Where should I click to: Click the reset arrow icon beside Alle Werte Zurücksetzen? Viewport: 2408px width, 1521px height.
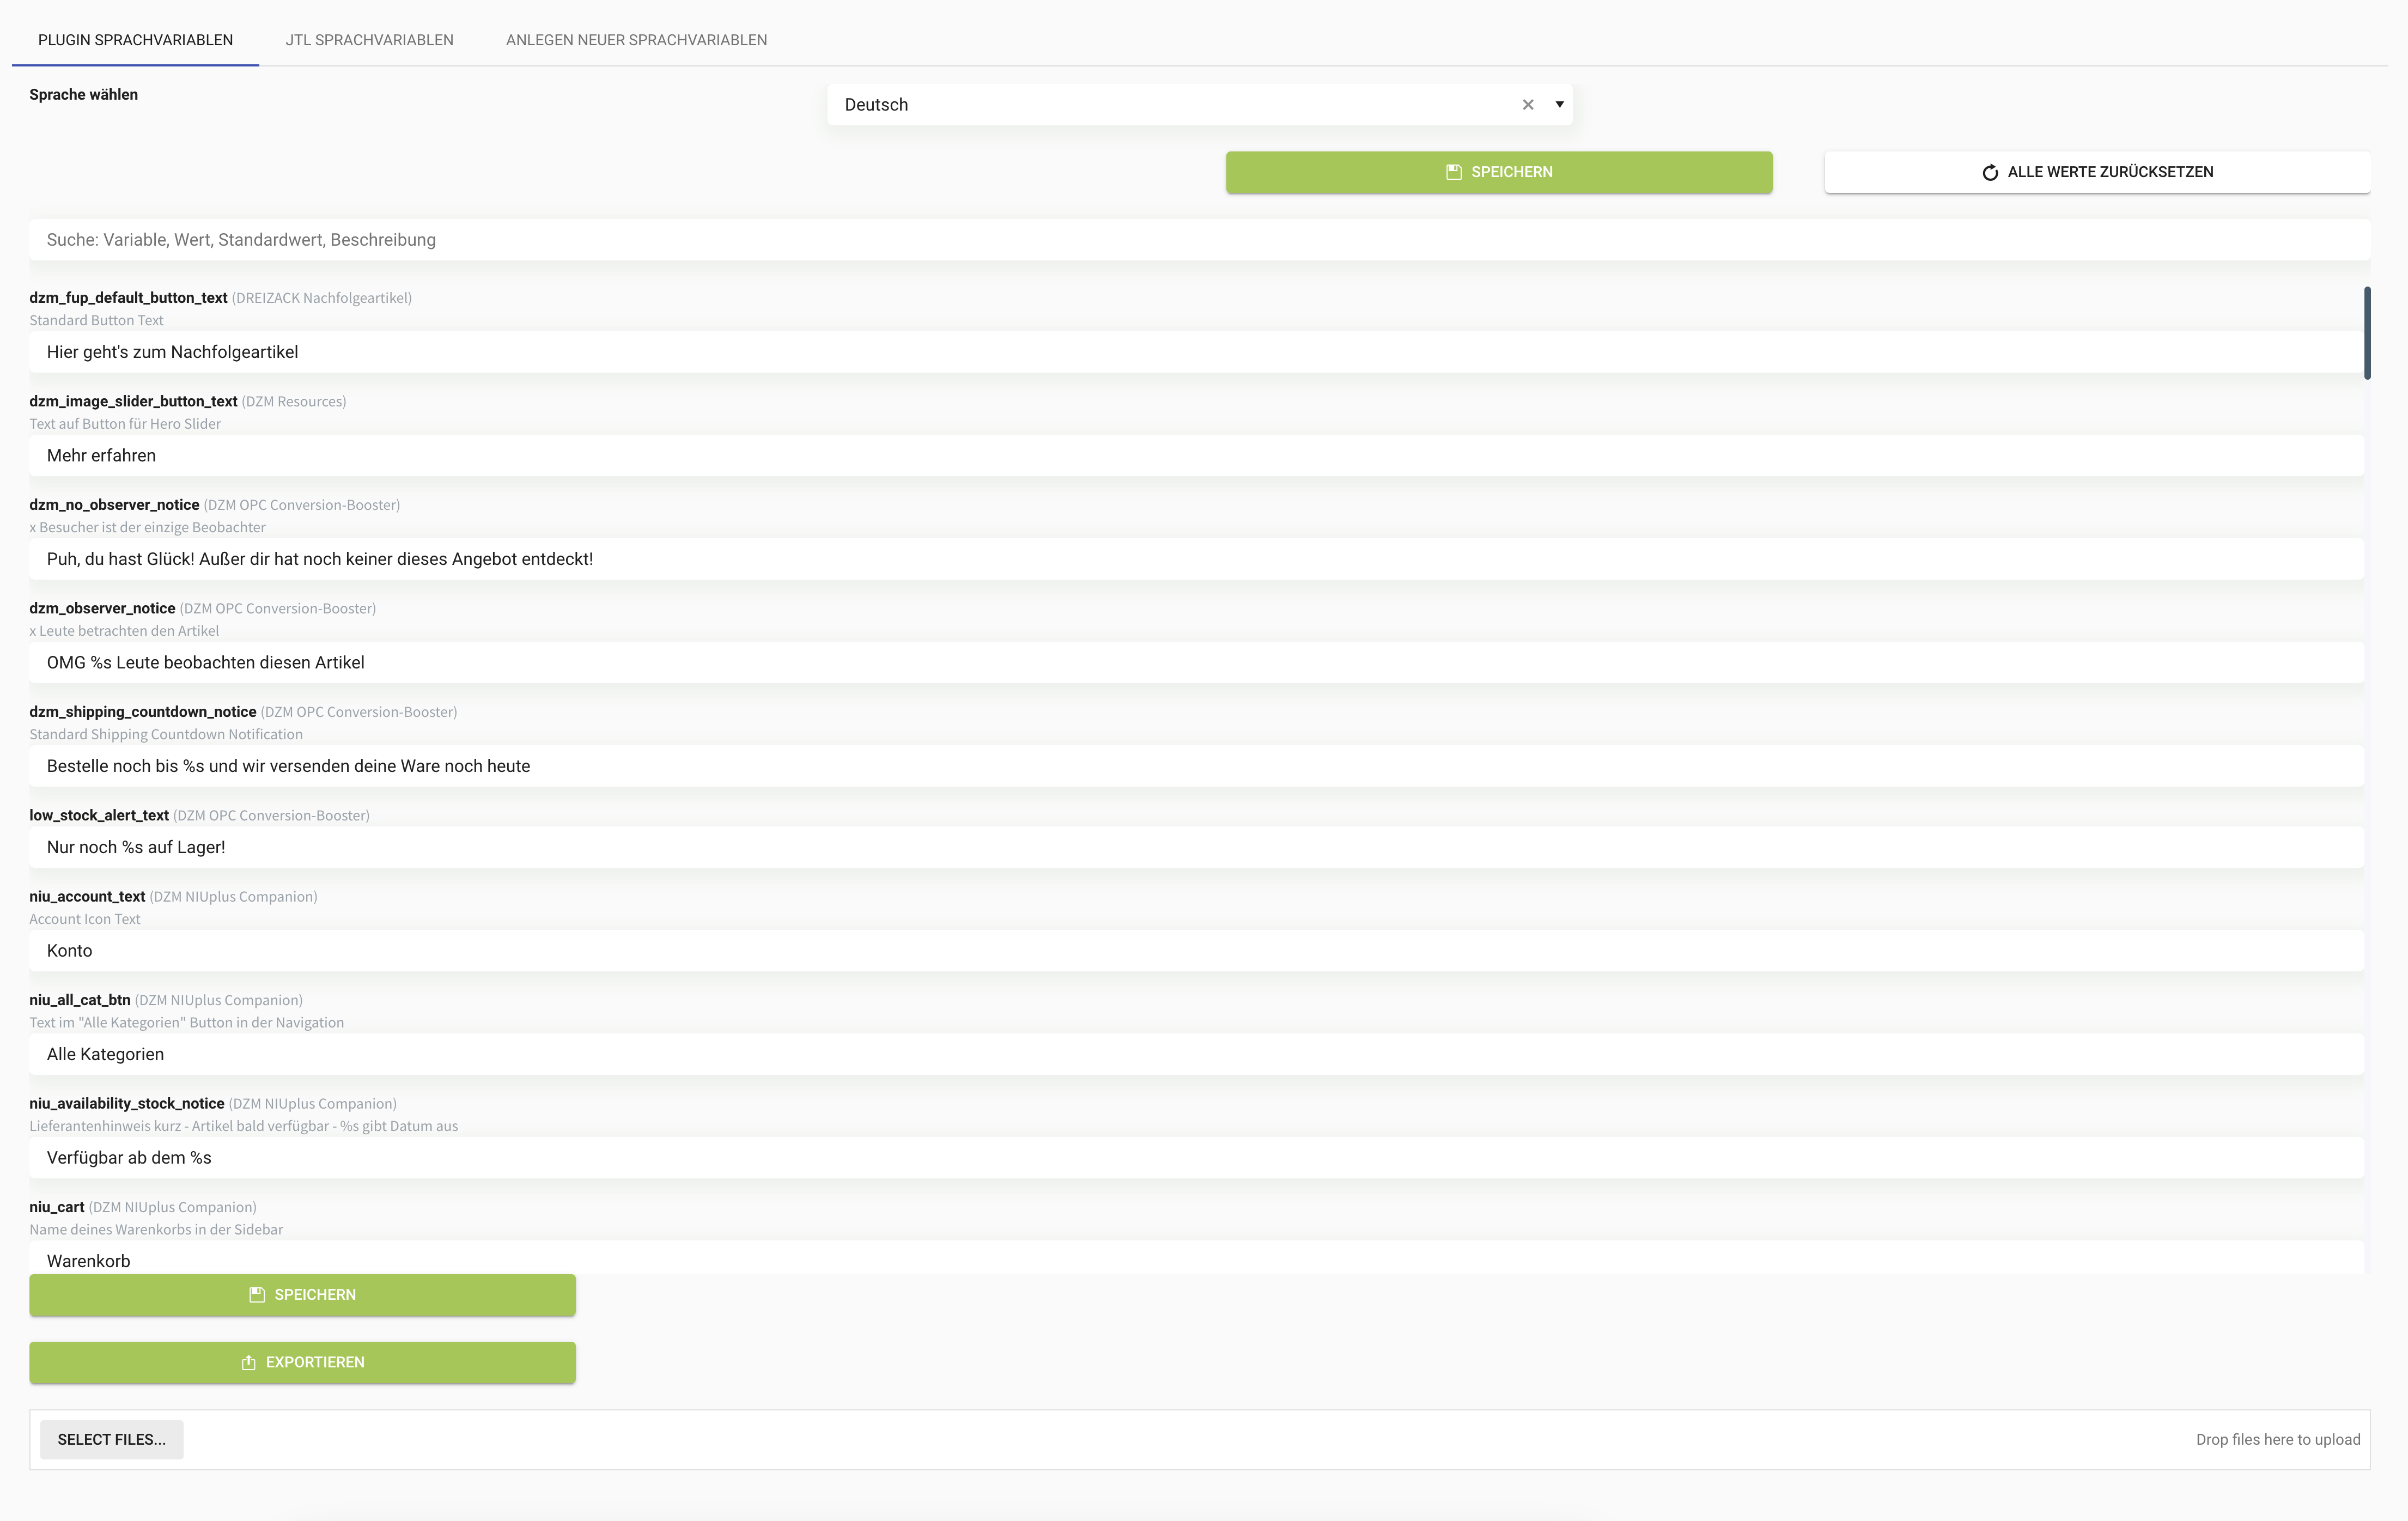tap(1989, 172)
